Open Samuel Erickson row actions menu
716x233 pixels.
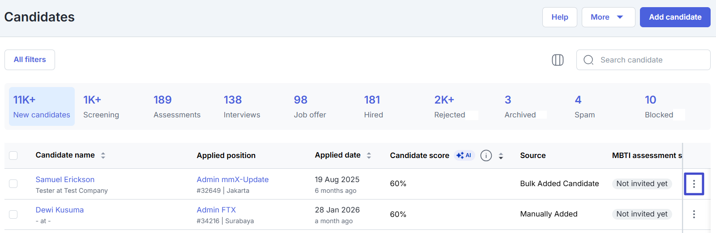point(694,184)
